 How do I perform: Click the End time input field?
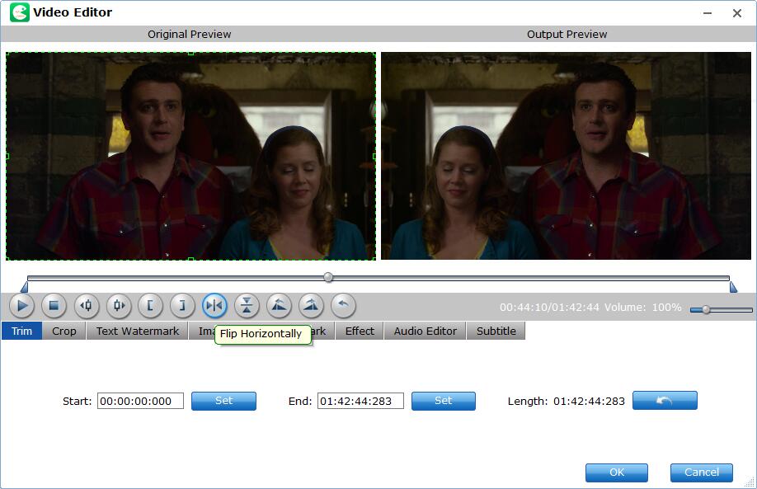360,401
